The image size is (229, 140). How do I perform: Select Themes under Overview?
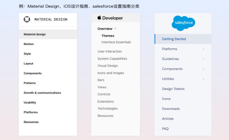pyautogui.click(x=108, y=36)
